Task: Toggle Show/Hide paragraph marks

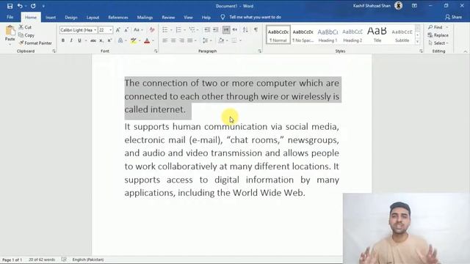Action: (x=256, y=29)
